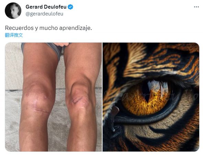The width and height of the screenshot is (203, 156).
Task: Open the @gerardeulofeu handle link
Action: coord(44,14)
